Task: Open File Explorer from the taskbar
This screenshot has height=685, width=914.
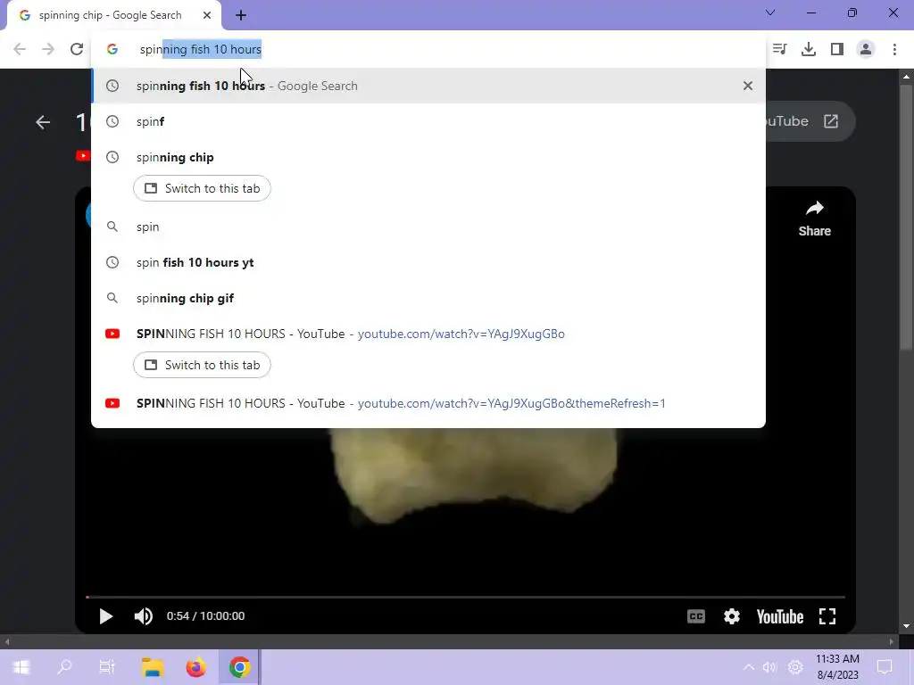Action: pyautogui.click(x=152, y=667)
